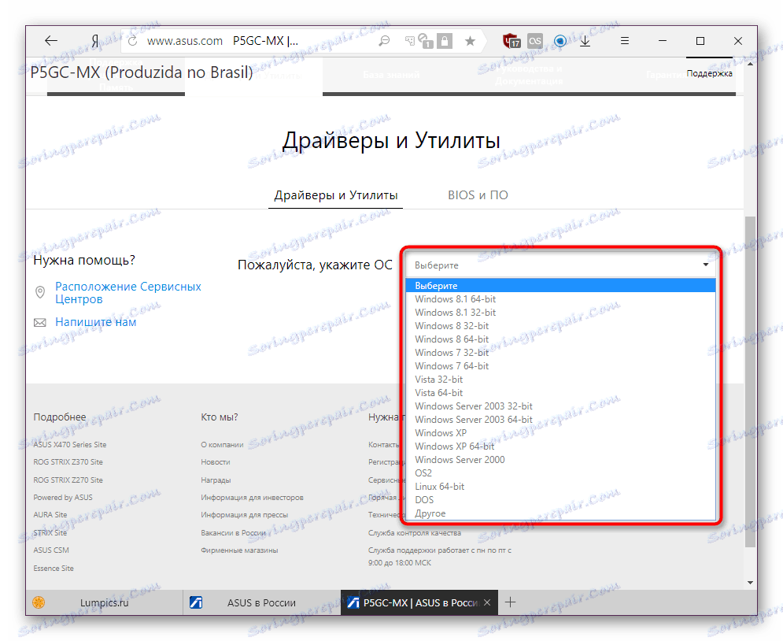This screenshot has width=783, height=641.
Task: Select OS2 in the OS list
Action: click(561, 473)
